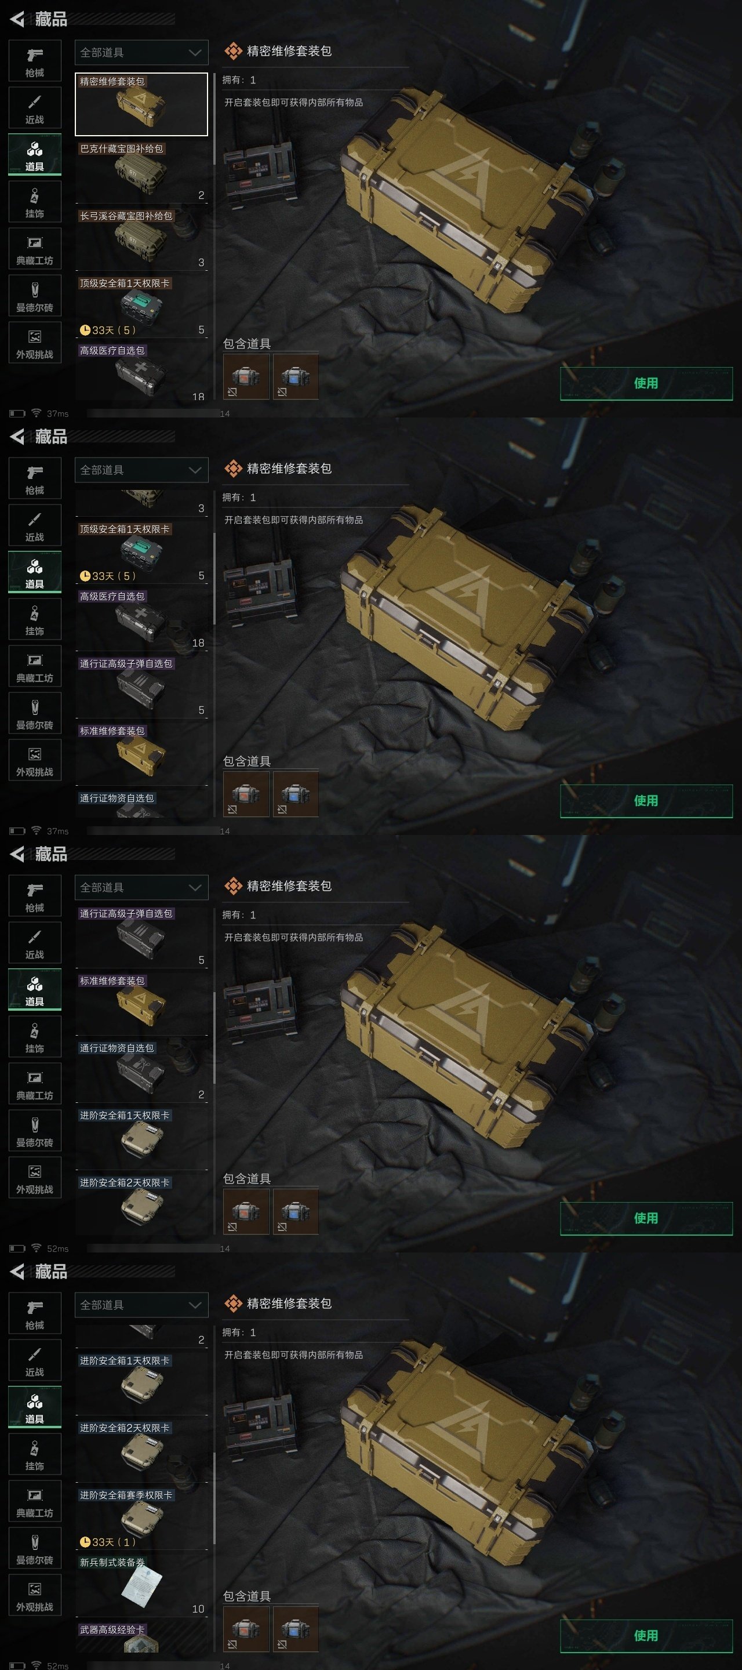The height and width of the screenshot is (1670, 742).
Task: Select the 新兵制式装备券 voucher item
Action: pyautogui.click(x=141, y=1586)
